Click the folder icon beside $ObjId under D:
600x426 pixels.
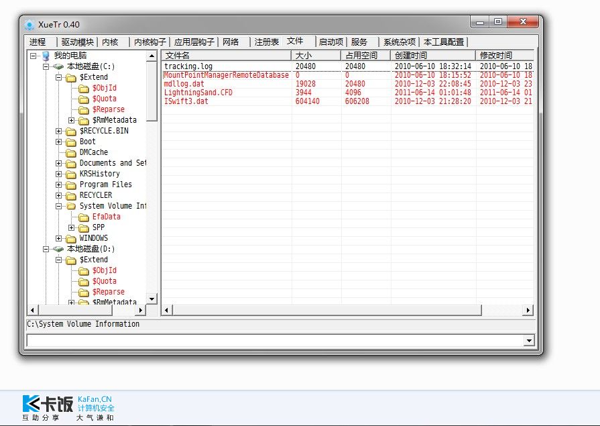(83, 271)
